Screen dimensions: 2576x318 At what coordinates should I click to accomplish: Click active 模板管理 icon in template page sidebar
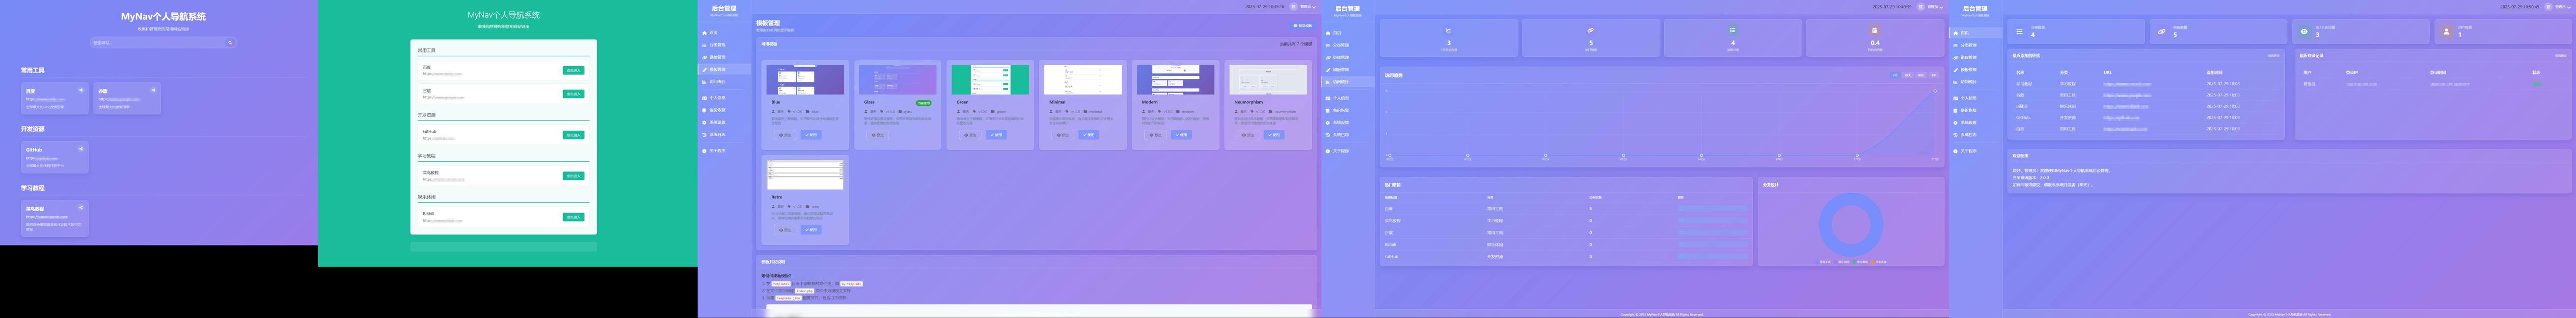pyautogui.click(x=705, y=70)
